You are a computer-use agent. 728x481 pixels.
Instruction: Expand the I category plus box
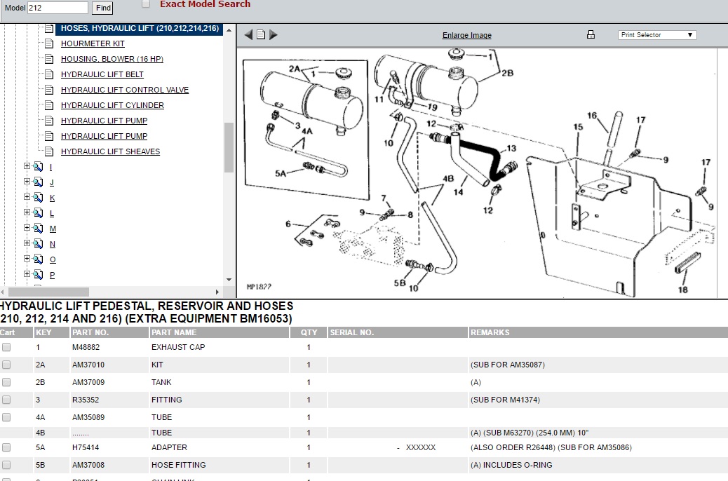(x=27, y=165)
